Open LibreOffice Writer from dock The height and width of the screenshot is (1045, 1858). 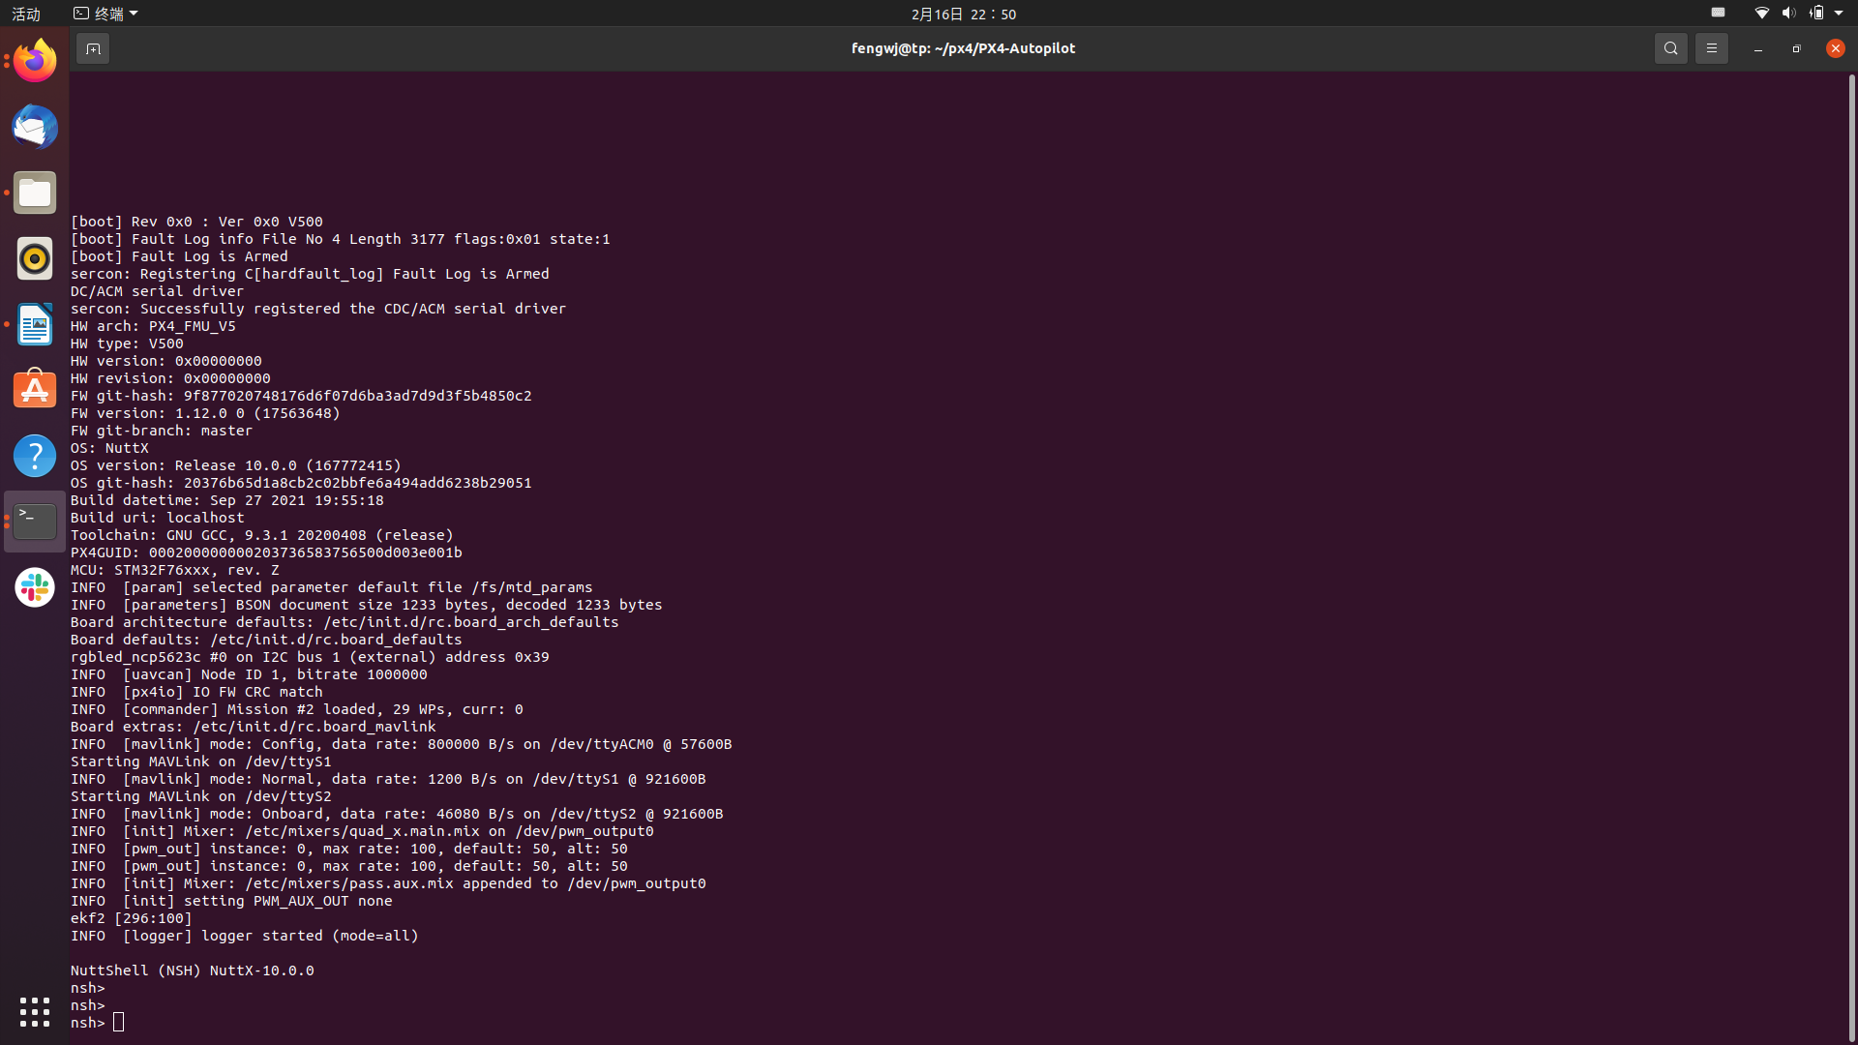pyautogui.click(x=35, y=325)
